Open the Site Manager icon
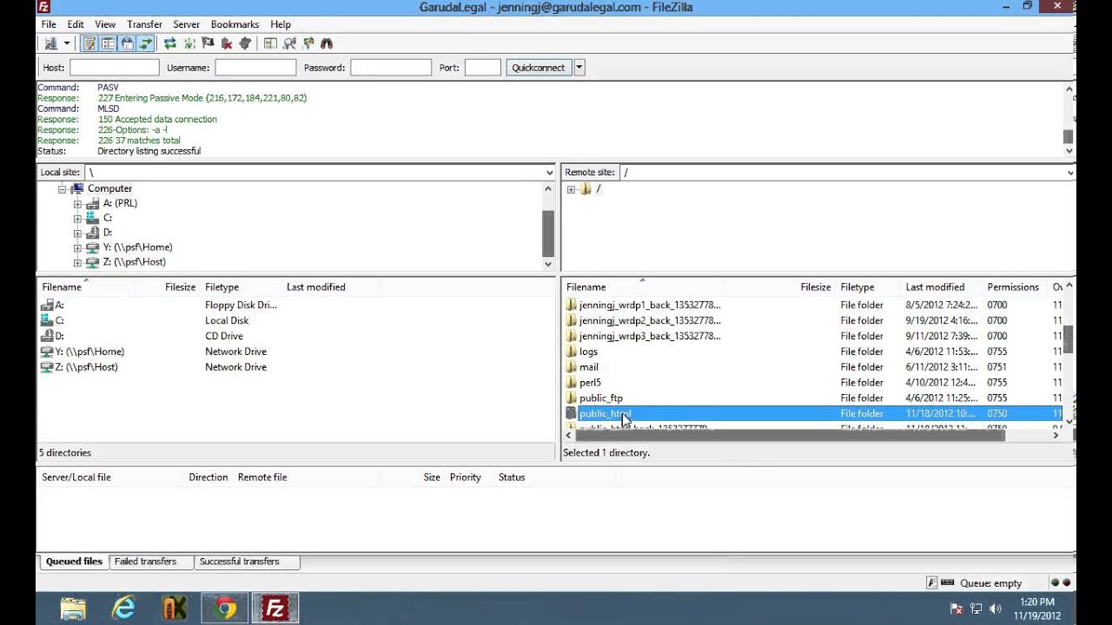This screenshot has width=1112, height=625. [50, 43]
